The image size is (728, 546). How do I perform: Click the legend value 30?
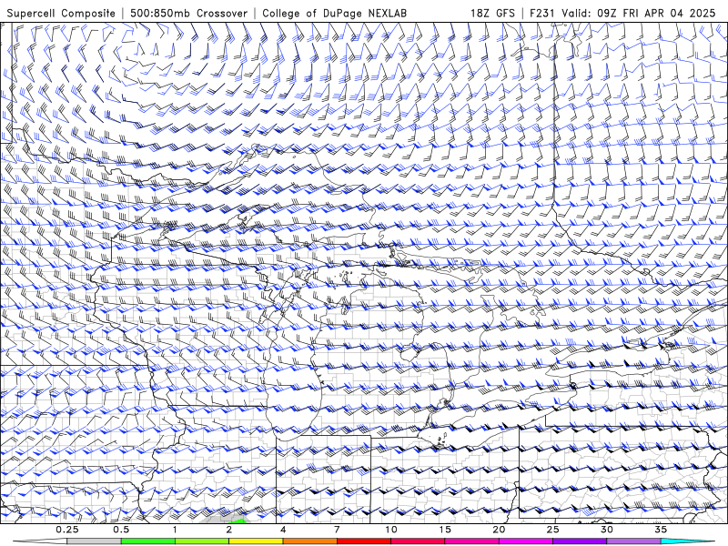(606, 530)
